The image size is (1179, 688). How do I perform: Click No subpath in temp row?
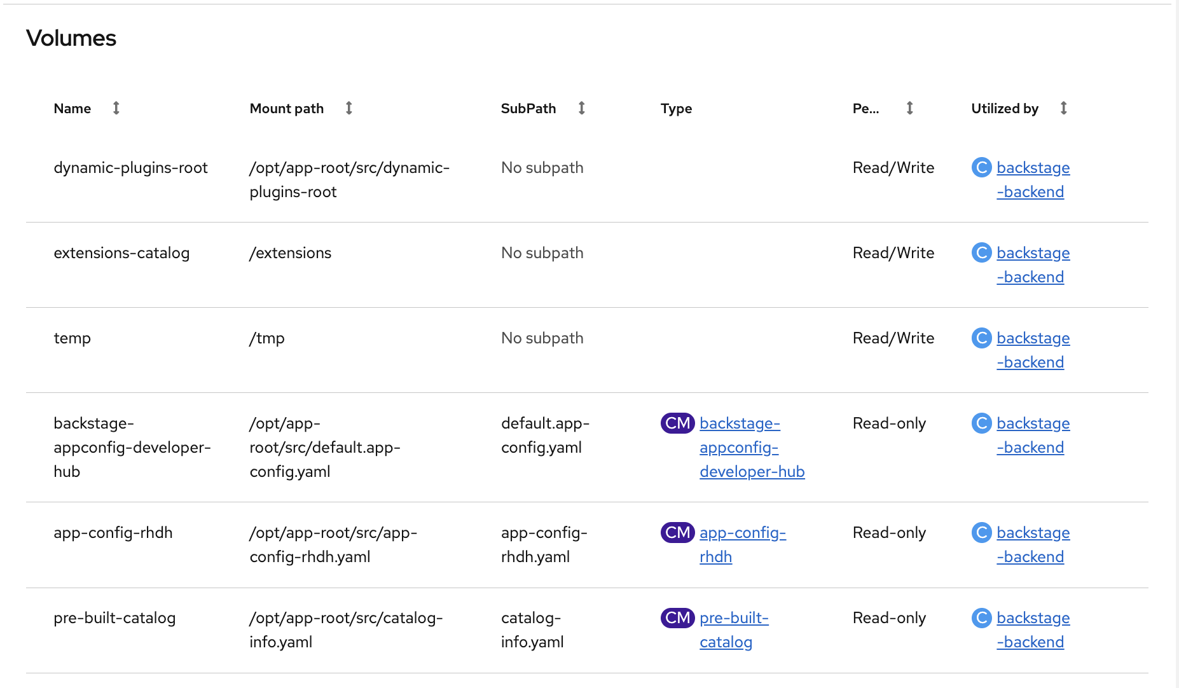[542, 338]
